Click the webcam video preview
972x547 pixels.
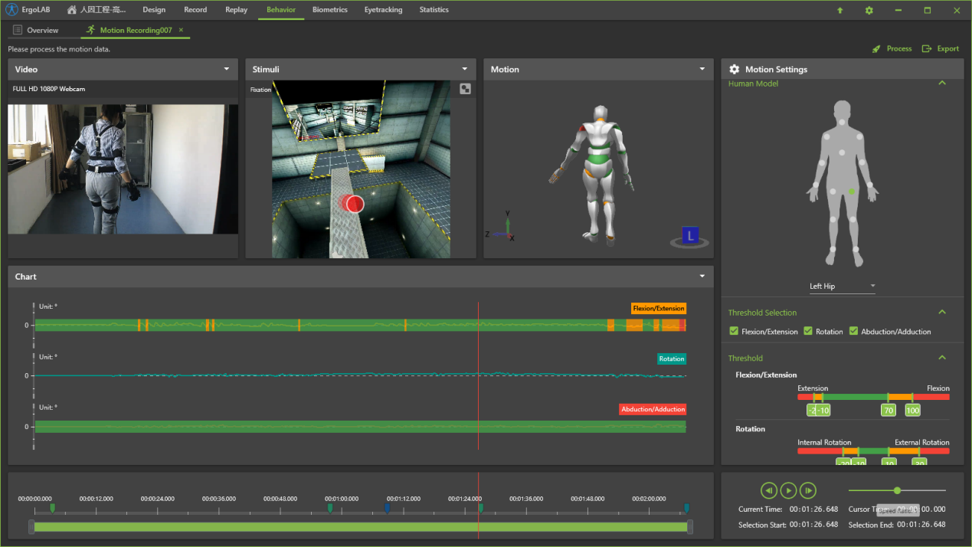(123, 169)
